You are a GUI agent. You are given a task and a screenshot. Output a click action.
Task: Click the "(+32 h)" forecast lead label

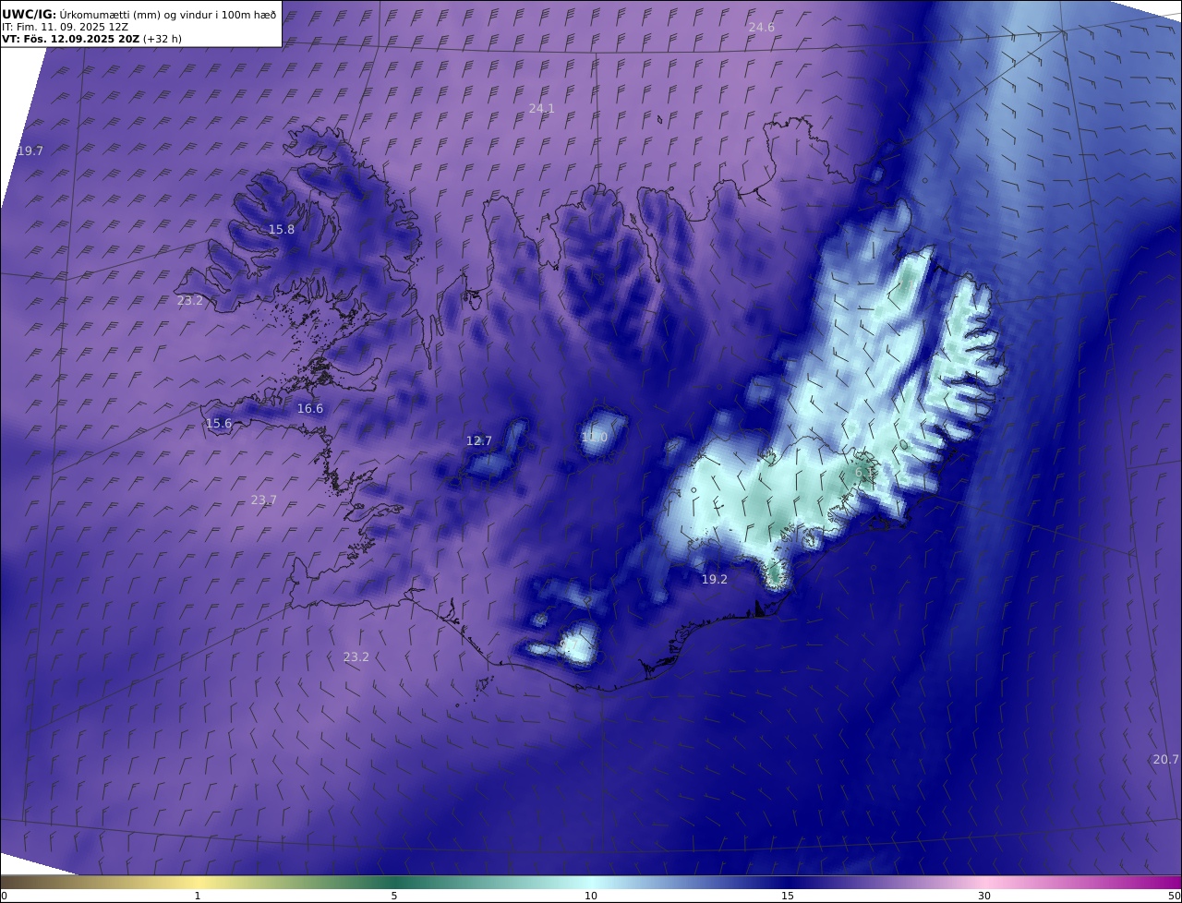[163, 40]
